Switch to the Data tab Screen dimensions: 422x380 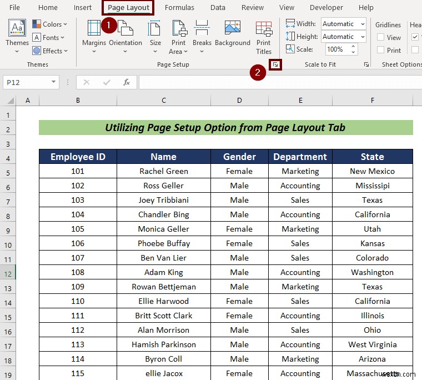pos(218,8)
